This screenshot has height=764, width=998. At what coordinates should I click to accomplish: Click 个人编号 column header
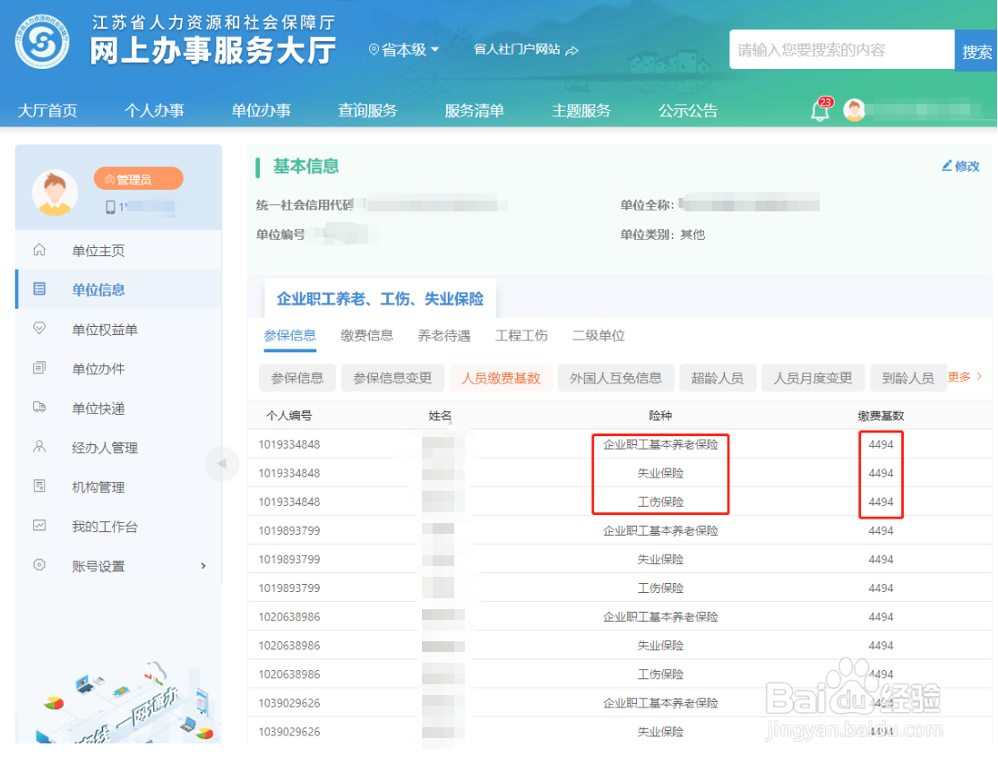tap(289, 416)
